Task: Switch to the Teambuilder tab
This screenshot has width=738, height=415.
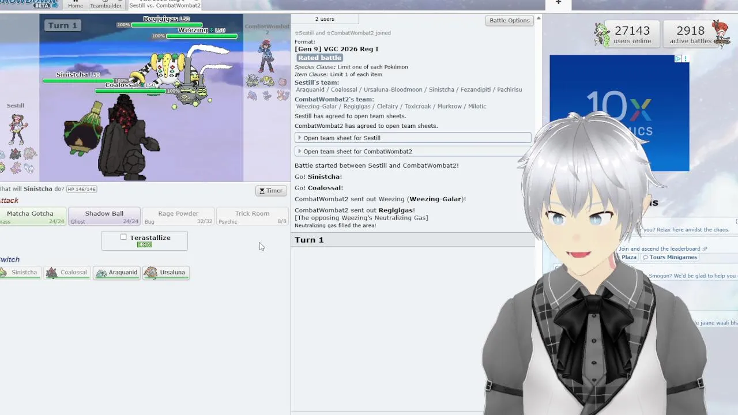Action: click(x=106, y=5)
